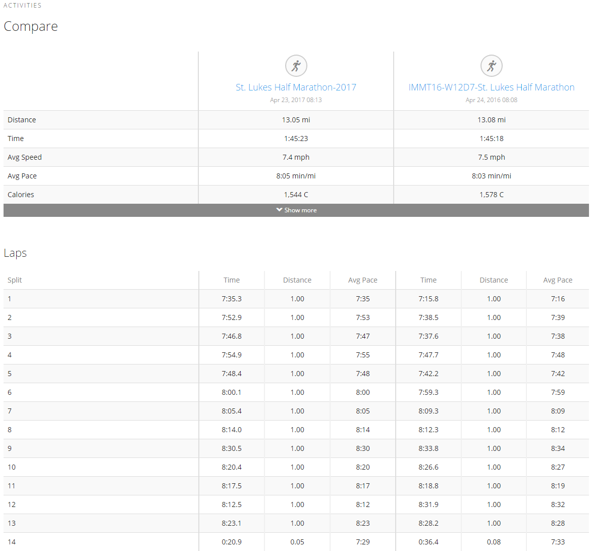
Task: Click the running icon above IMMT16-W12D7 activity
Action: coord(491,66)
